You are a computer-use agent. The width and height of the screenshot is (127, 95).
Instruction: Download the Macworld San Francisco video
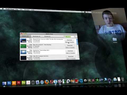tap(70, 40)
